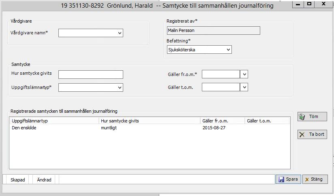Click the Ändrad status bar entry

tap(44, 180)
